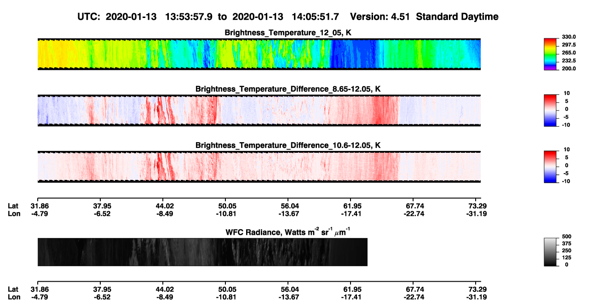Click the '125' grayscale colorbar tick label
This screenshot has height=307, width=598.
[568, 258]
